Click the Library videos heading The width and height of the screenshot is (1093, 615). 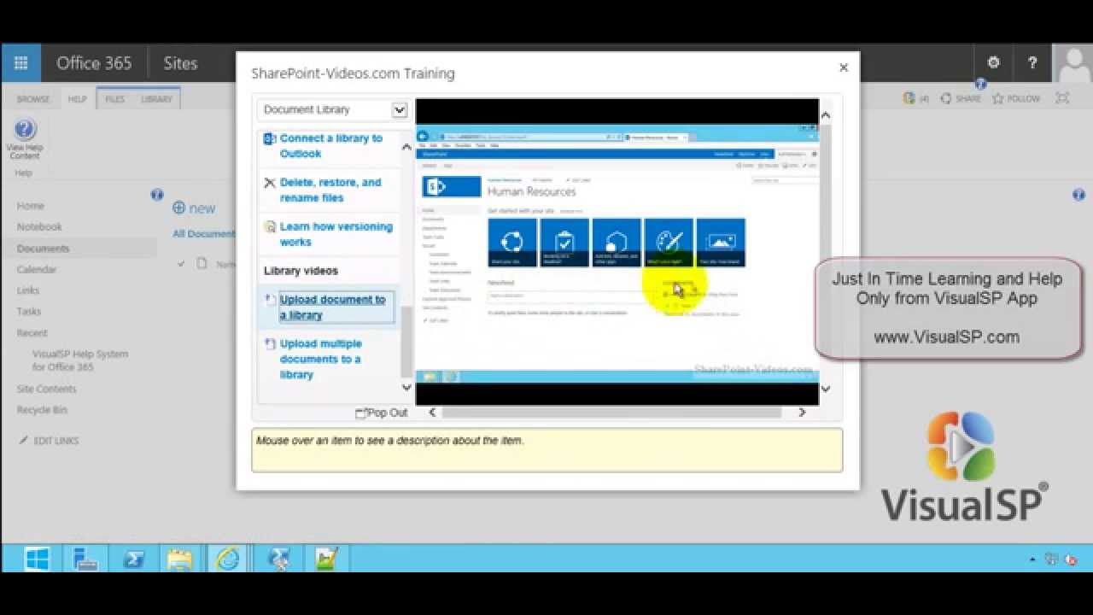point(301,271)
